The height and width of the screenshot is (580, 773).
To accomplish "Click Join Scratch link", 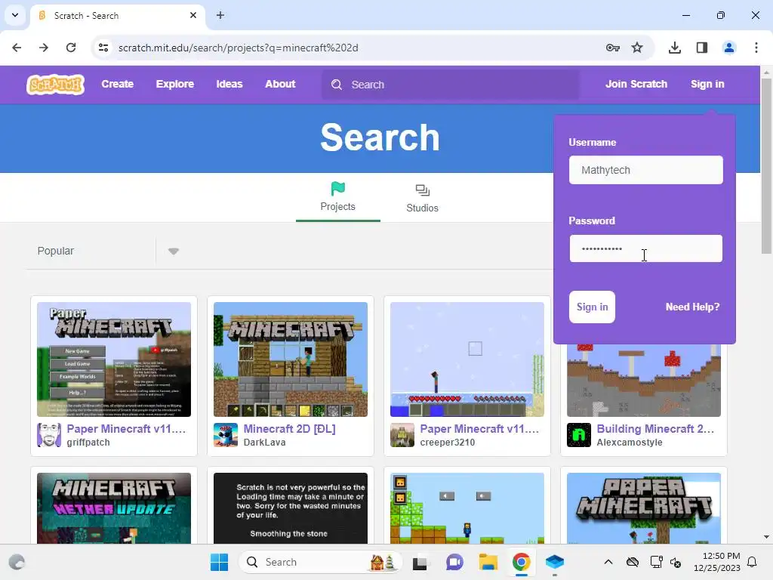I will pyautogui.click(x=636, y=85).
